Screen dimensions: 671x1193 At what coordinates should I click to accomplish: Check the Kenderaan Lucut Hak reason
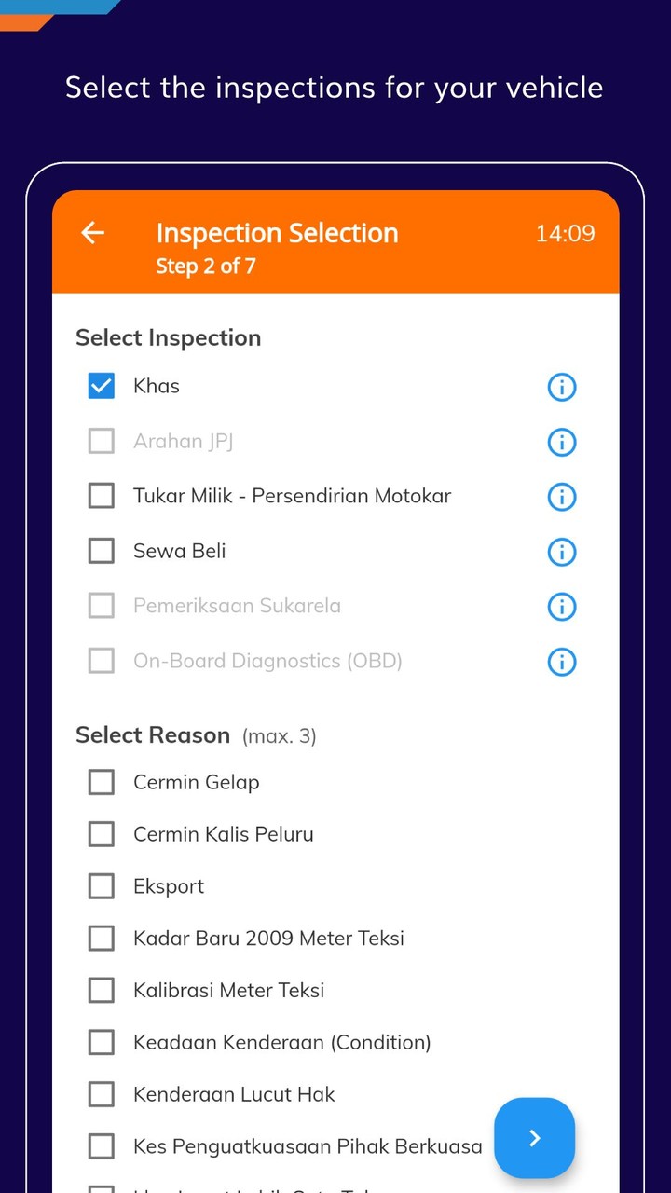[101, 1094]
